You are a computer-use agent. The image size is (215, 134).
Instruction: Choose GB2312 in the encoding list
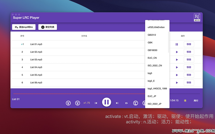tap(152, 35)
